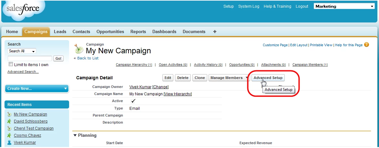Screen dimensions: 379x148
Task: Click the Active field checkmark
Action: (x=133, y=101)
